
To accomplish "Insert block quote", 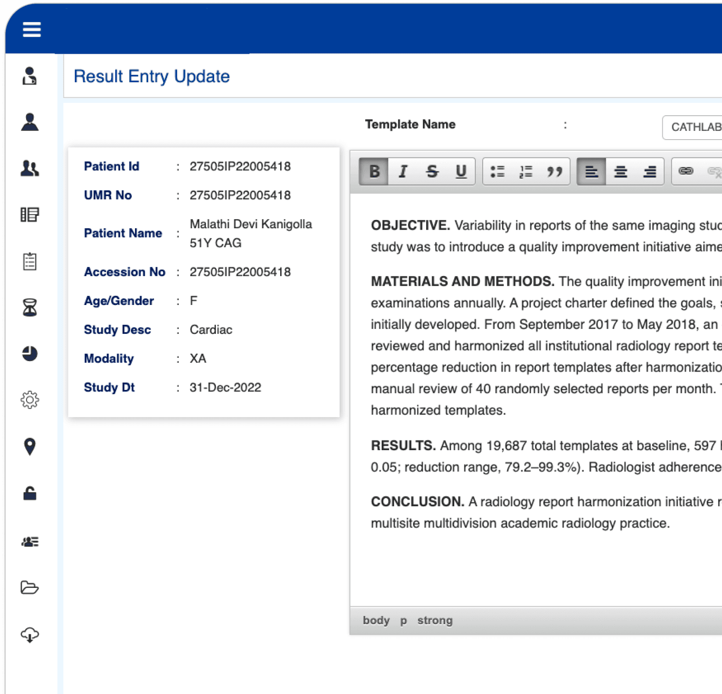I will pos(555,171).
